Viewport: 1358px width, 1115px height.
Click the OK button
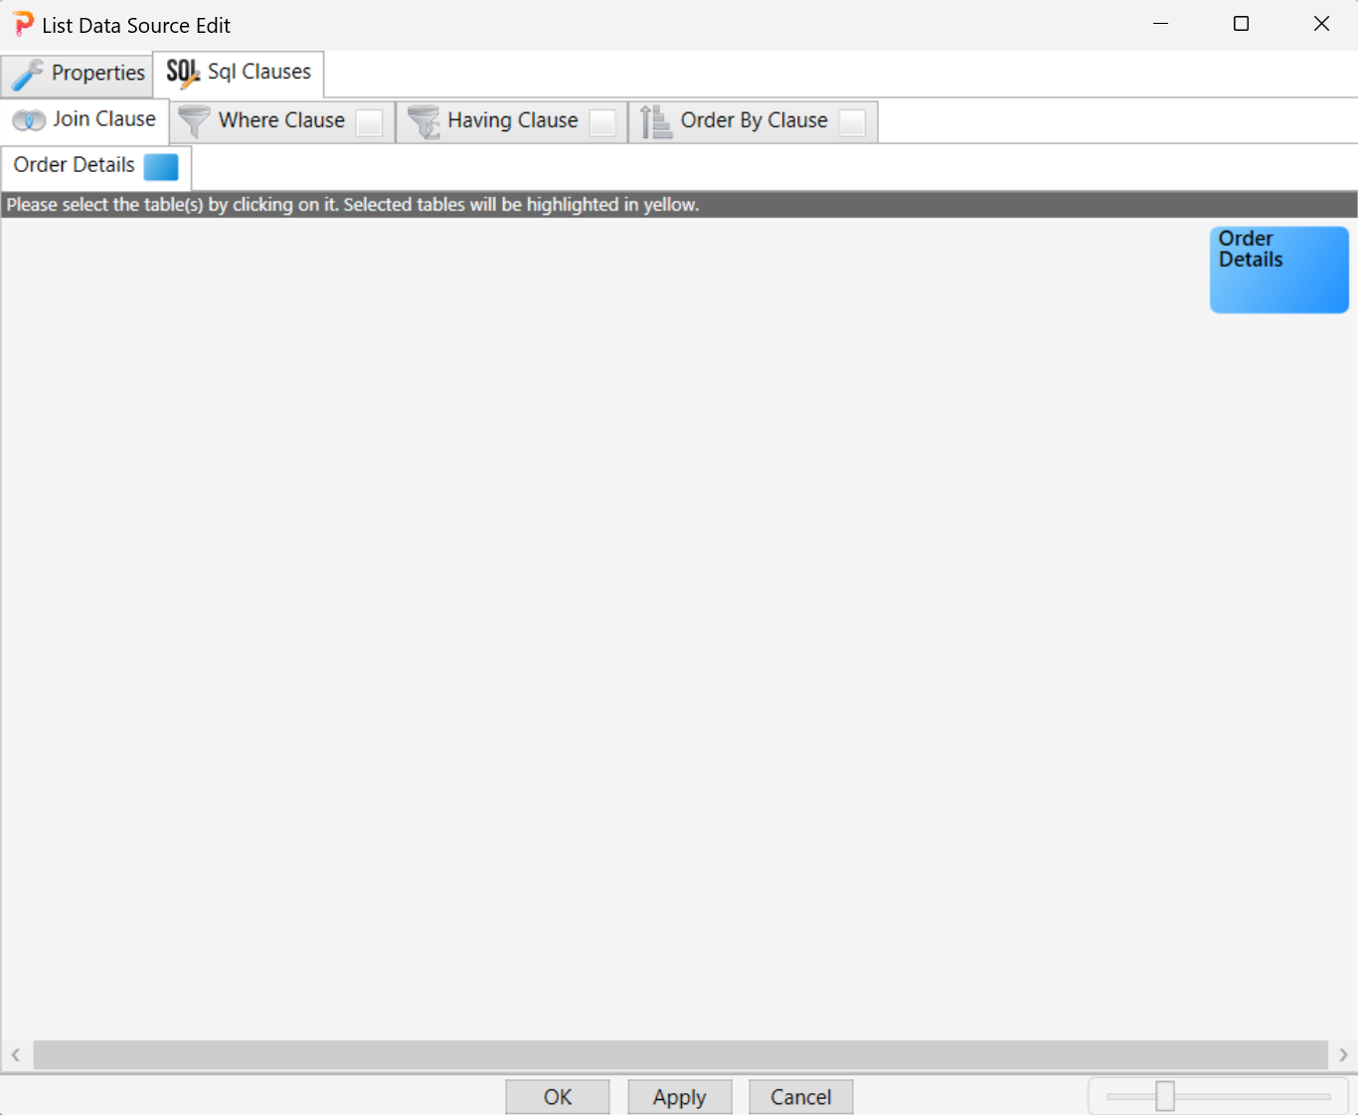point(558,1097)
